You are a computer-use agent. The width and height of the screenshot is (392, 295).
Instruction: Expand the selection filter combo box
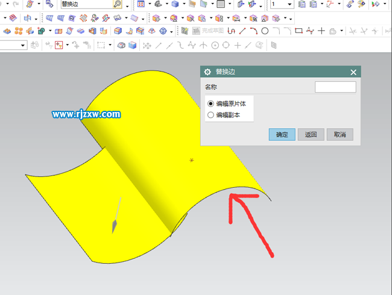[x=24, y=45]
